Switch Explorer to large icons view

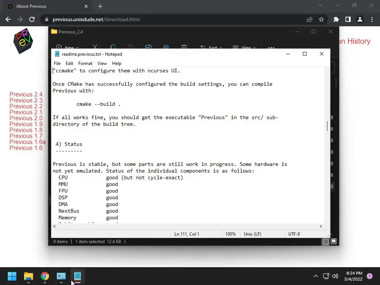334,241
